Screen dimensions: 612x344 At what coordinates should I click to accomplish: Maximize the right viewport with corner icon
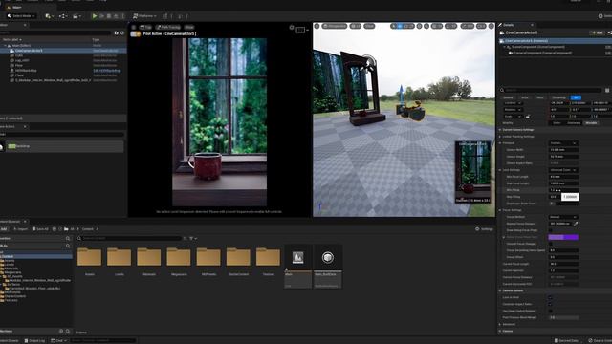point(491,26)
